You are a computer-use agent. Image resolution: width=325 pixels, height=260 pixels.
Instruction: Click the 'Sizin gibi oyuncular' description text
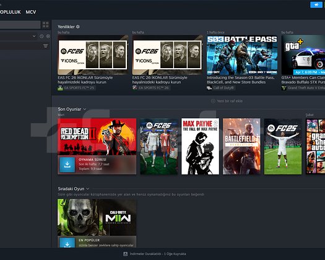131,194
